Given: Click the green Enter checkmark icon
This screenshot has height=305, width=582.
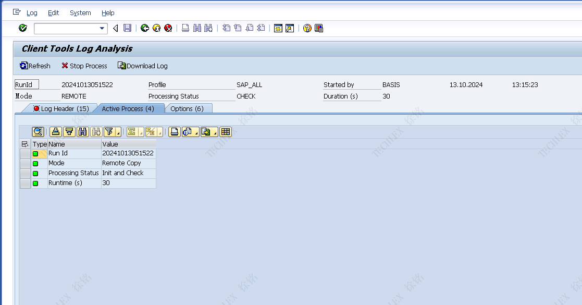Looking at the screenshot, I should coord(22,28).
